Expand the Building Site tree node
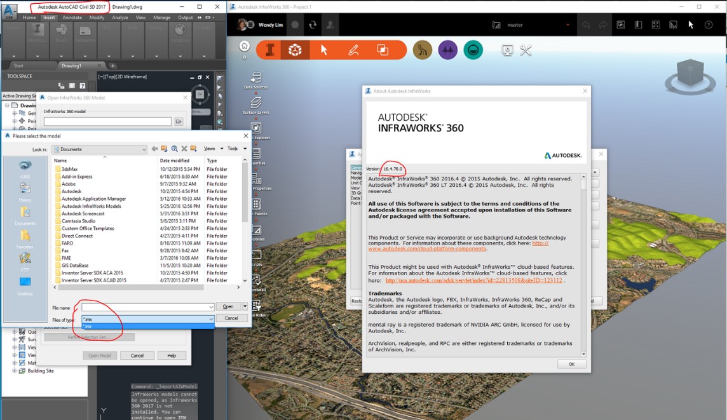Viewport: 727px width, 420px height. point(15,371)
